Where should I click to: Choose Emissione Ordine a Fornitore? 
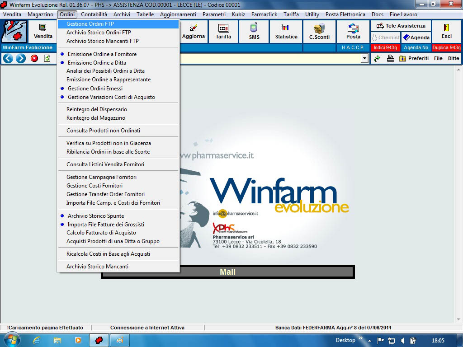point(102,54)
